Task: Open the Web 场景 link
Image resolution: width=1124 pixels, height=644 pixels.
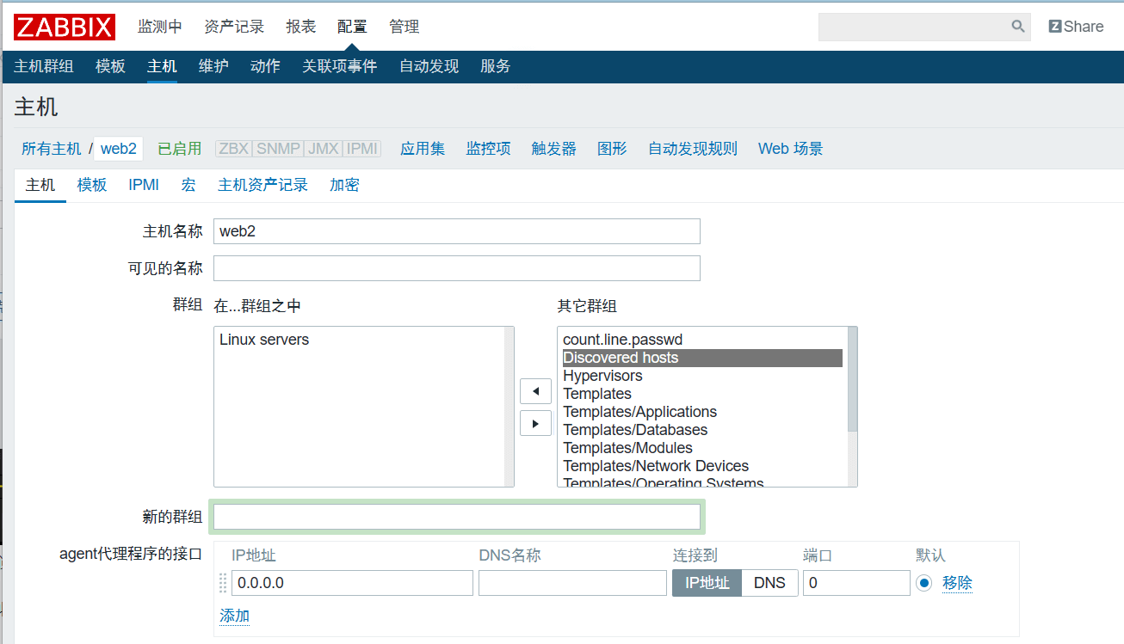Action: click(791, 149)
